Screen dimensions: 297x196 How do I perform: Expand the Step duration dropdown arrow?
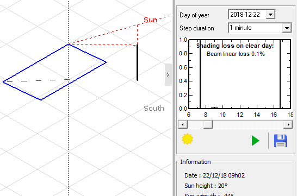287,28
